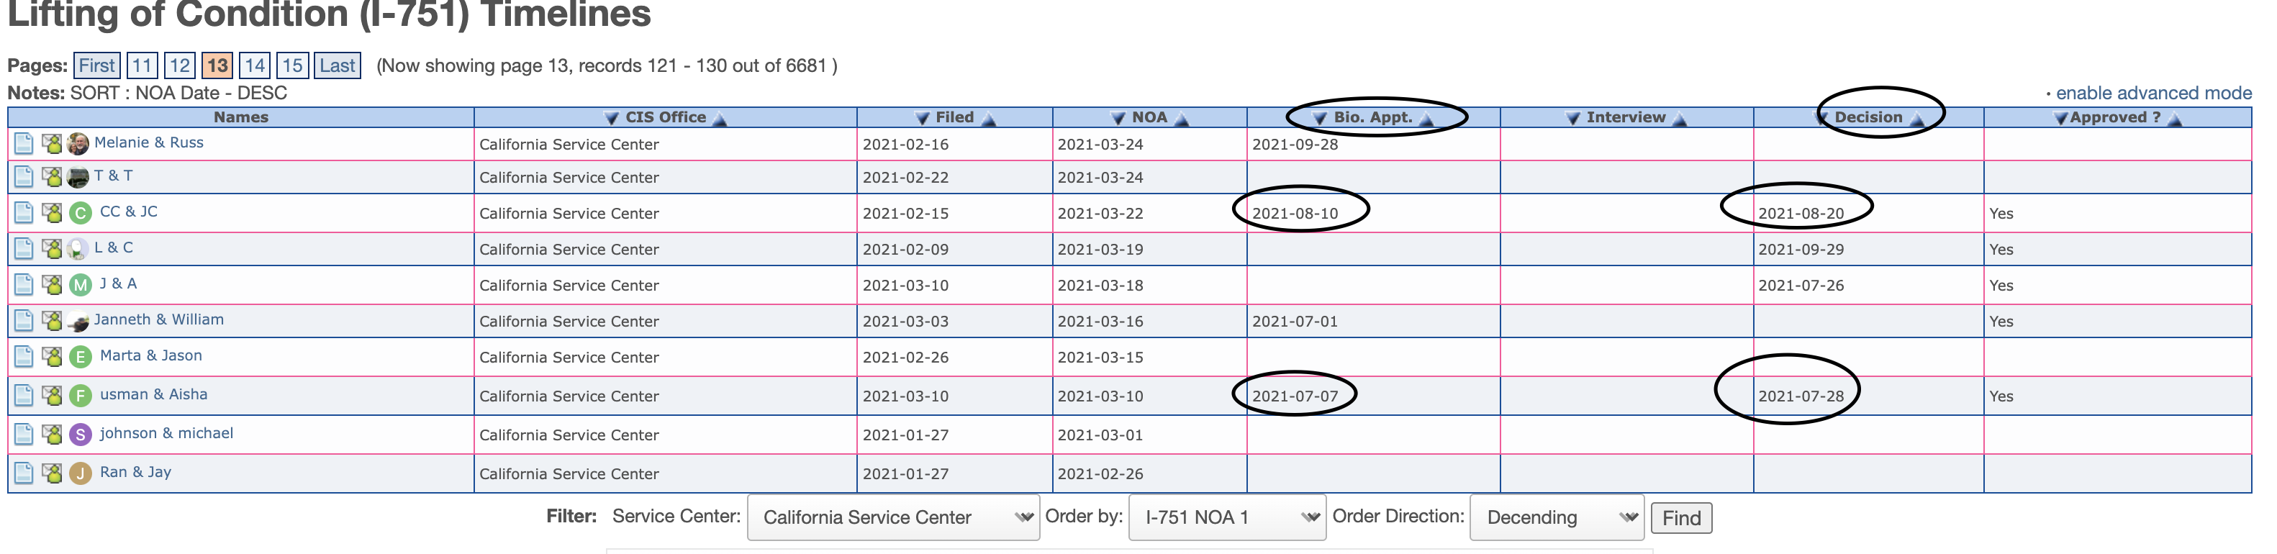Click message icon in Ran & Jay row
Viewport: 2277px width, 554px height.
point(52,473)
